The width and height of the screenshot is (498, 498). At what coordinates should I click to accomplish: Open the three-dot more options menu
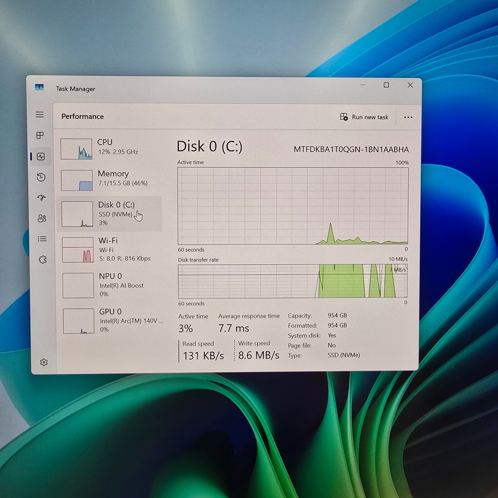tap(408, 117)
